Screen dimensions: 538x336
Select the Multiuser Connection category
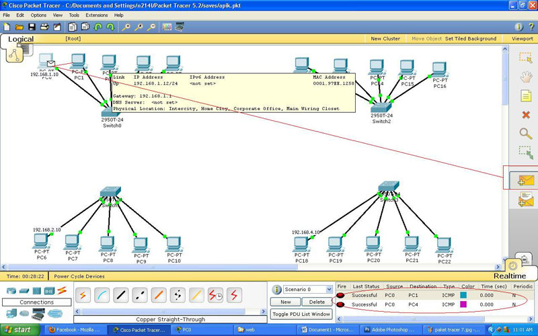tap(55, 313)
